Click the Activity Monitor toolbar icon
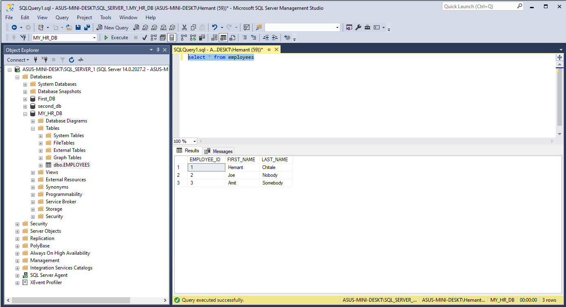The image size is (566, 307). (247, 27)
